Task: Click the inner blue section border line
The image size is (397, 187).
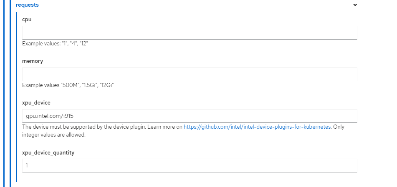Action: tap(17, 96)
